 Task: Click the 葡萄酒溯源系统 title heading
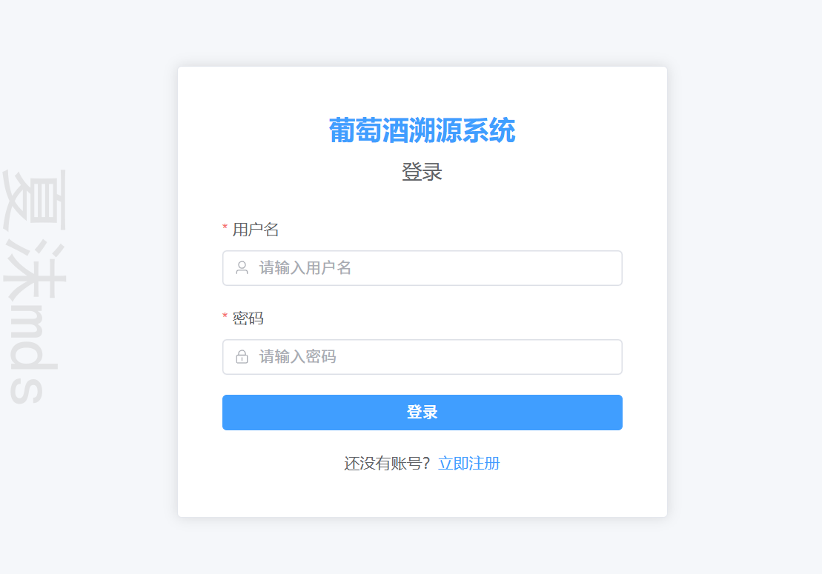point(422,130)
